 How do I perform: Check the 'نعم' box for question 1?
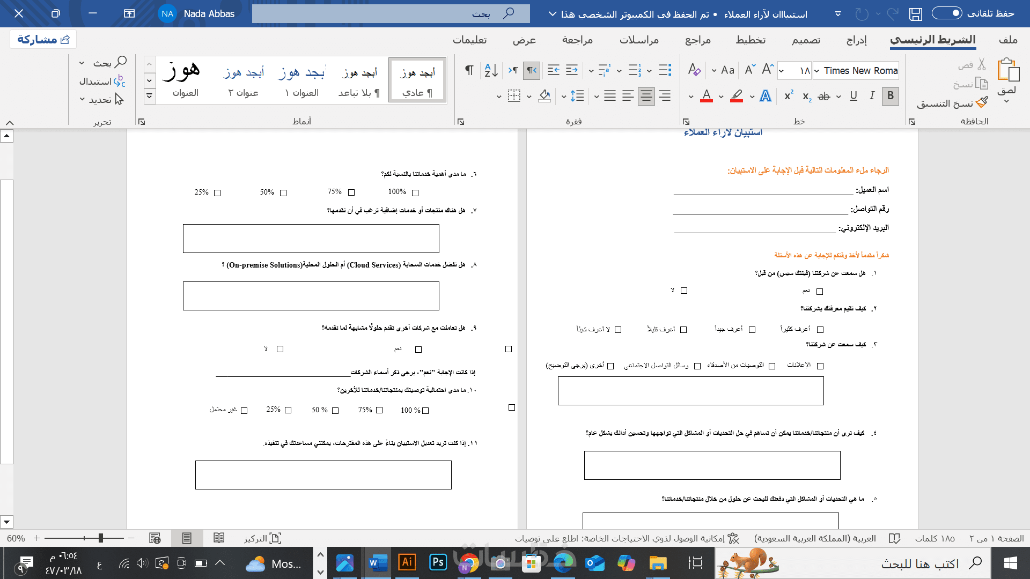pos(820,292)
